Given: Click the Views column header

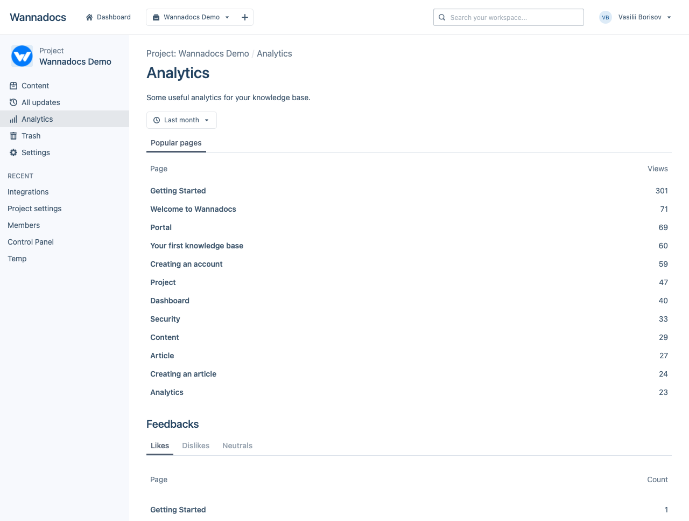Looking at the screenshot, I should (658, 169).
